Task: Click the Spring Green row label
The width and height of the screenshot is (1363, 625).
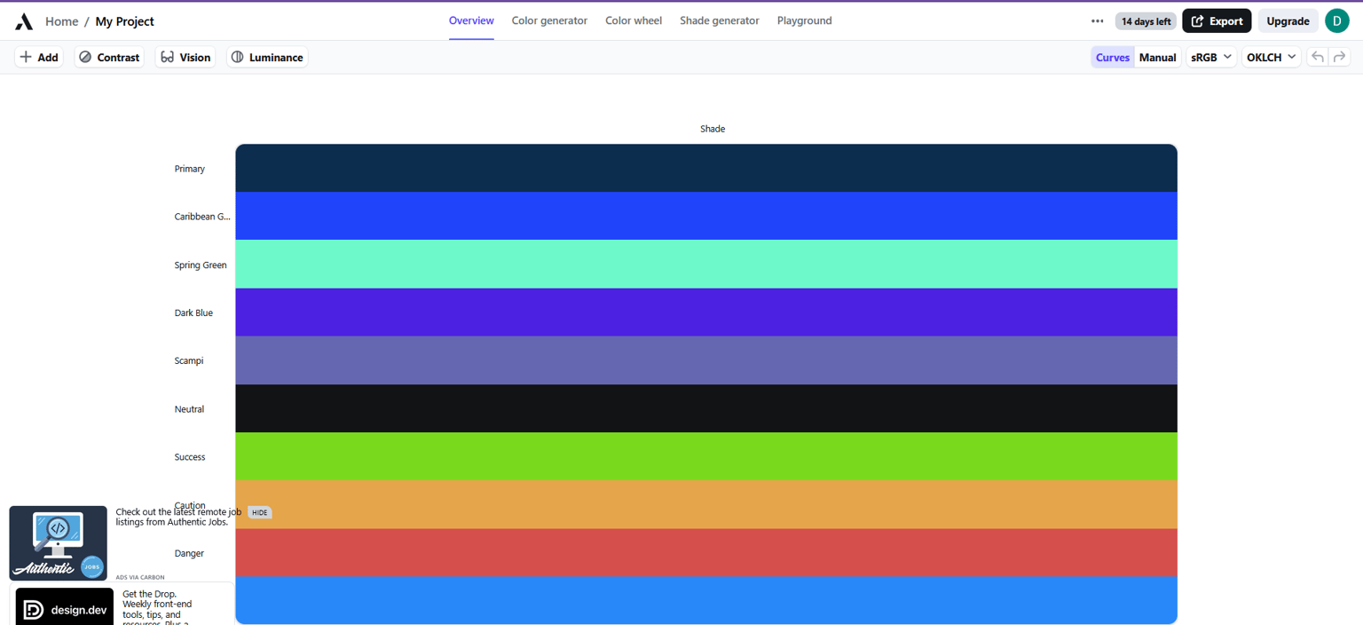Action: coord(201,265)
